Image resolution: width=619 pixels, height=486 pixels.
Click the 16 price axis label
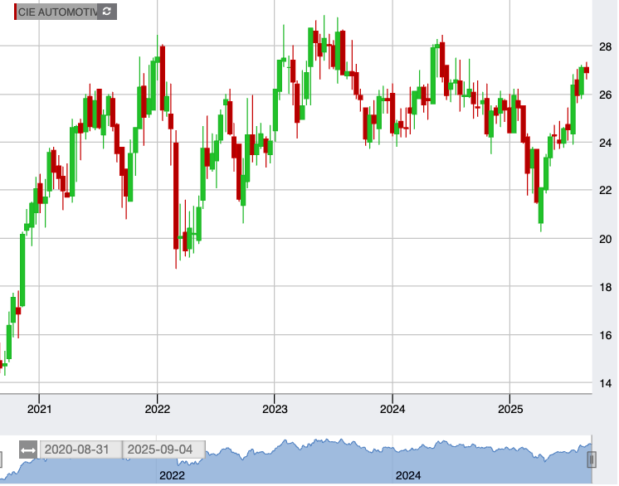(605, 335)
